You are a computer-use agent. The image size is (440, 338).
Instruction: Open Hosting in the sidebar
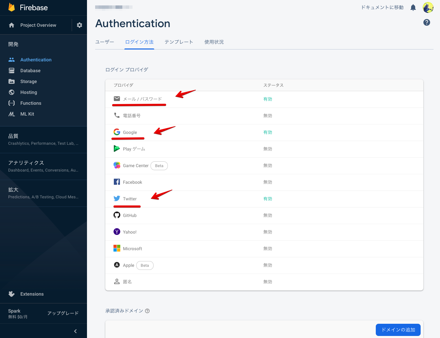click(x=29, y=92)
